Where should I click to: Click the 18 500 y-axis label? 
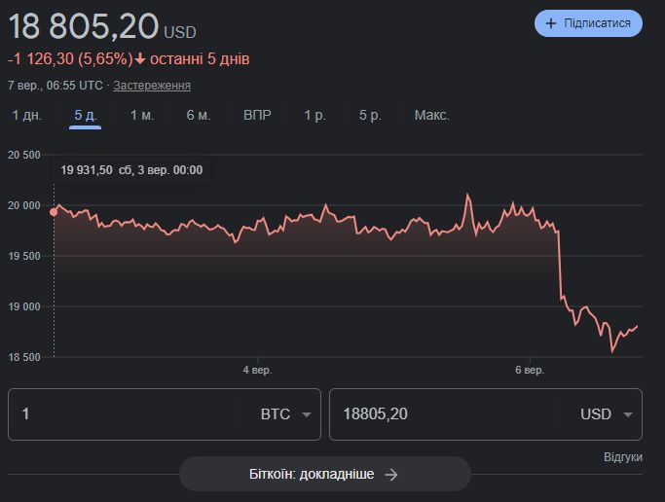point(23,357)
